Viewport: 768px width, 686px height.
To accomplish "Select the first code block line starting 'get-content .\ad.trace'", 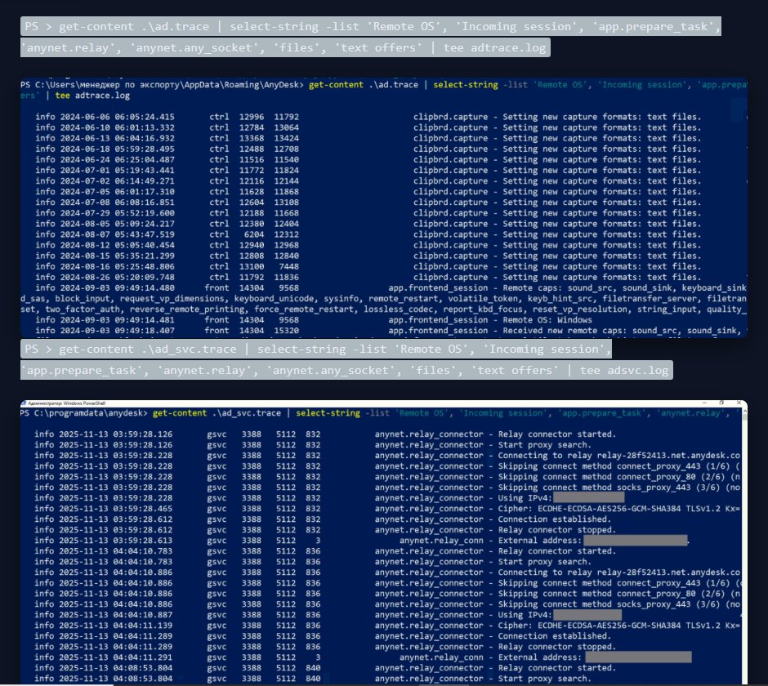I will (x=371, y=26).
